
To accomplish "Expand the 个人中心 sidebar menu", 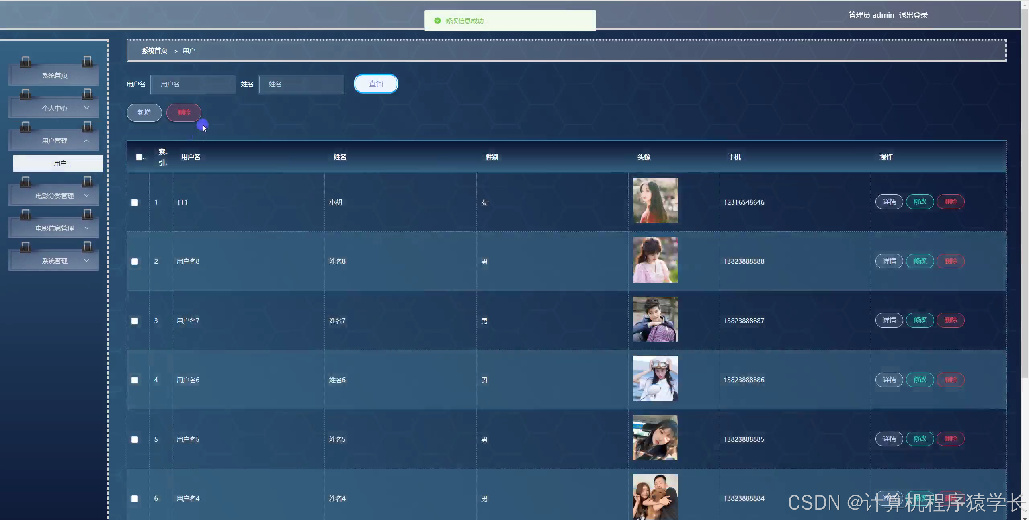I will [x=54, y=108].
